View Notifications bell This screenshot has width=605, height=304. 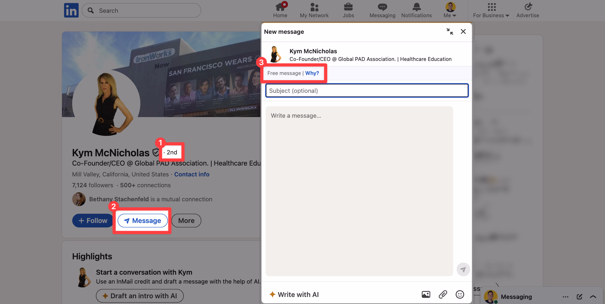click(416, 10)
